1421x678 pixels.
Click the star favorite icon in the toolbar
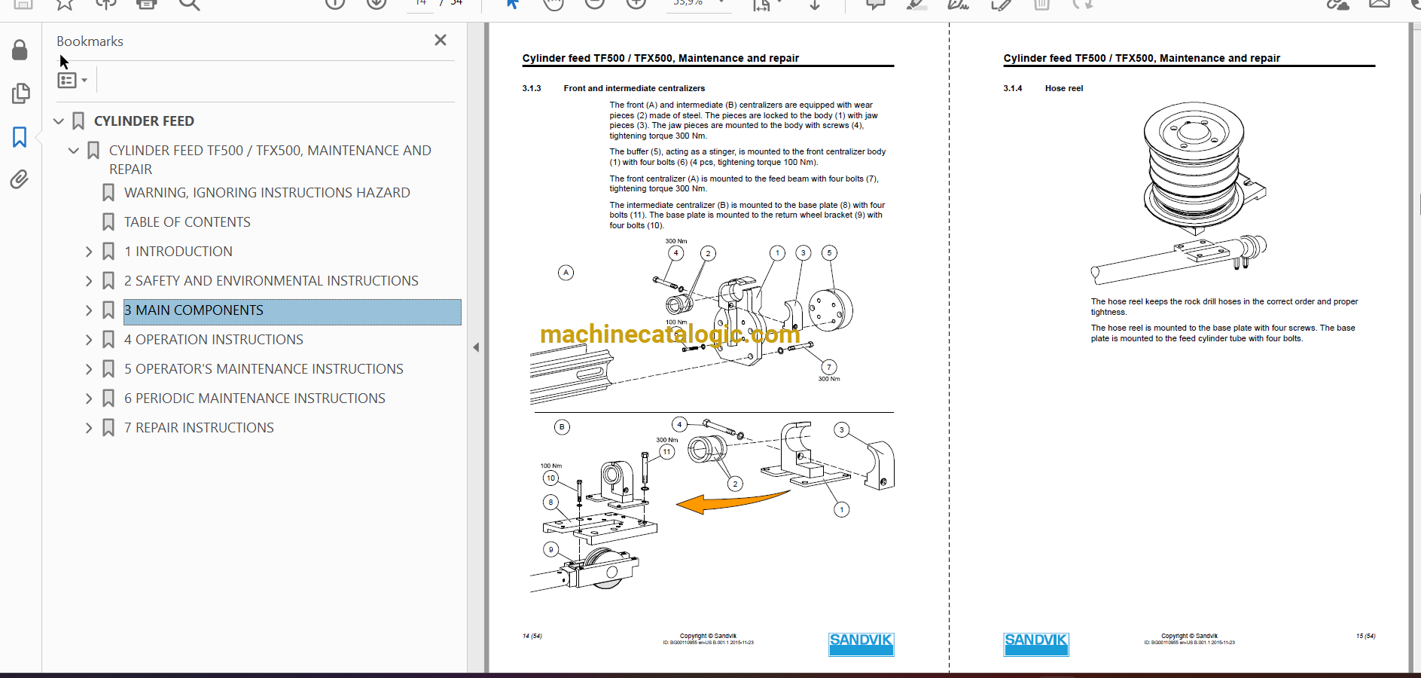65,4
